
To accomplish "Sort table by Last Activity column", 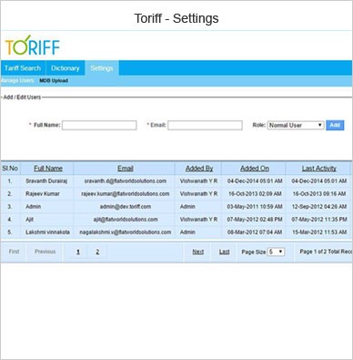I will pos(319,169).
